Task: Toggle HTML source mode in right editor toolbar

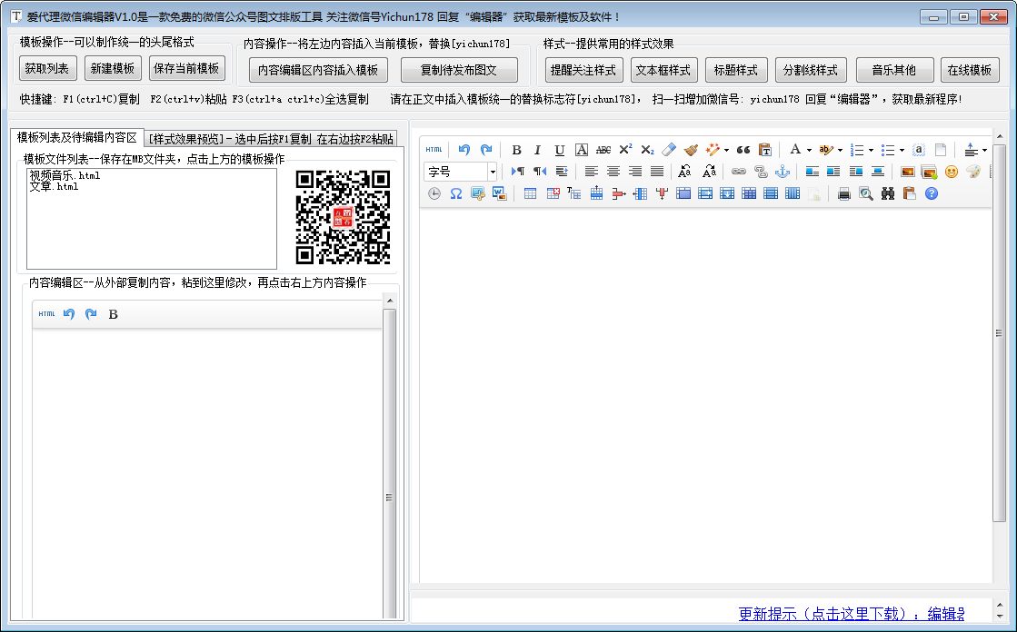Action: (434, 150)
